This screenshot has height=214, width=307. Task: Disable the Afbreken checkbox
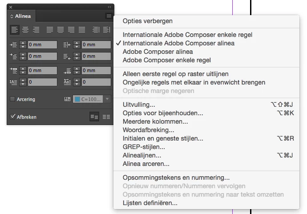coord(12,117)
